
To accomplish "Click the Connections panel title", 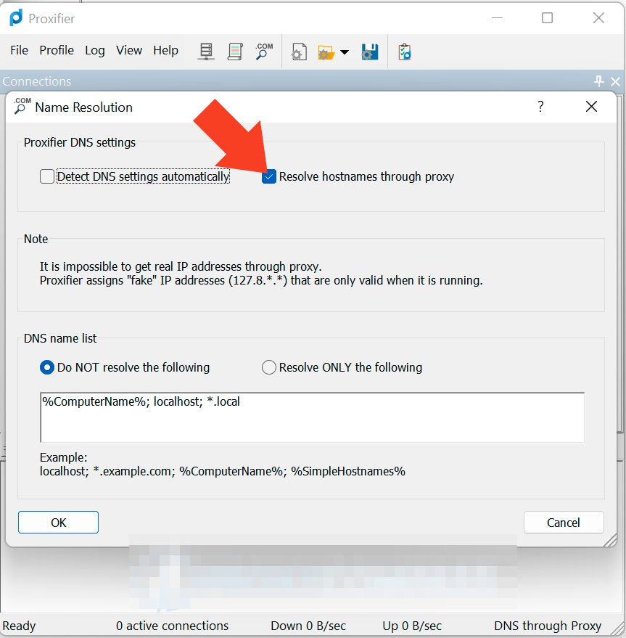I will [x=36, y=81].
